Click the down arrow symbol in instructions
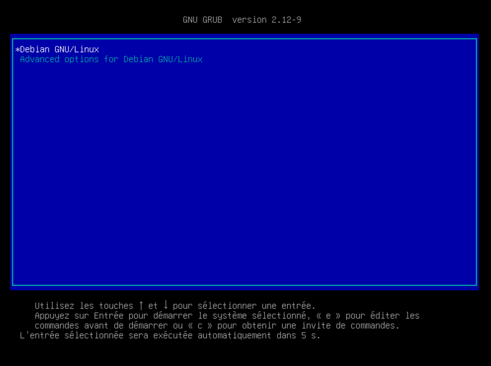 (166, 306)
